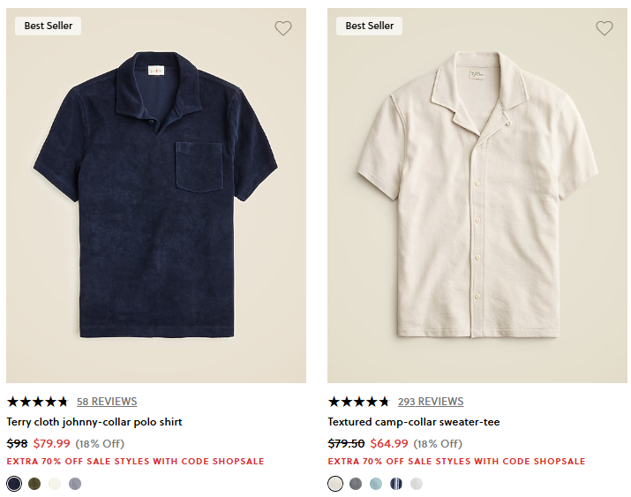Pick navy striped swatch for sweater-tee
Image resolution: width=631 pixels, height=497 pixels.
396,483
